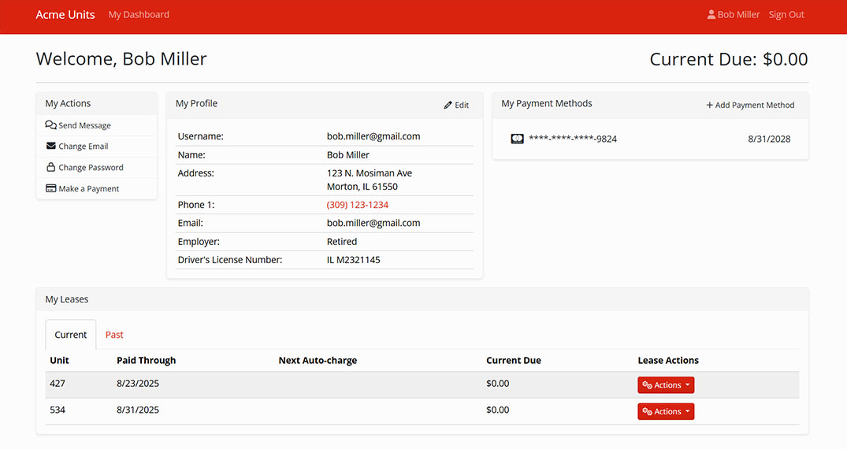This screenshot has height=449, width=847.
Task: Click the Edit profile link text
Action: [462, 105]
